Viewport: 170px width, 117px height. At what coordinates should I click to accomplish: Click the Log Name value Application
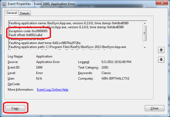44,56
